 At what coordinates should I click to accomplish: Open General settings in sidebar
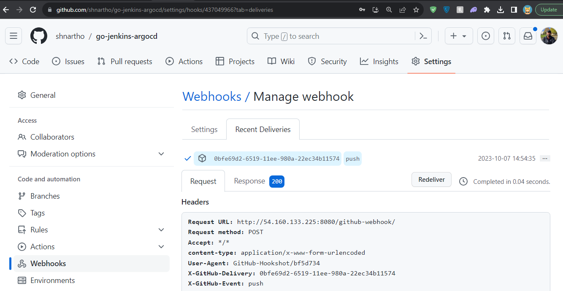coord(92,95)
